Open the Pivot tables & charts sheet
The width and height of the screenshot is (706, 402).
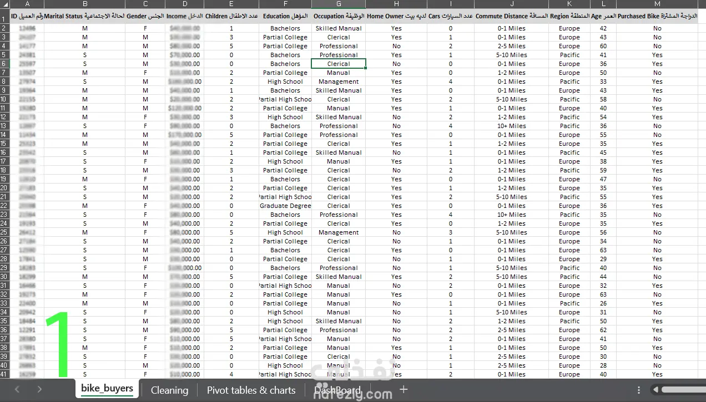251,390
